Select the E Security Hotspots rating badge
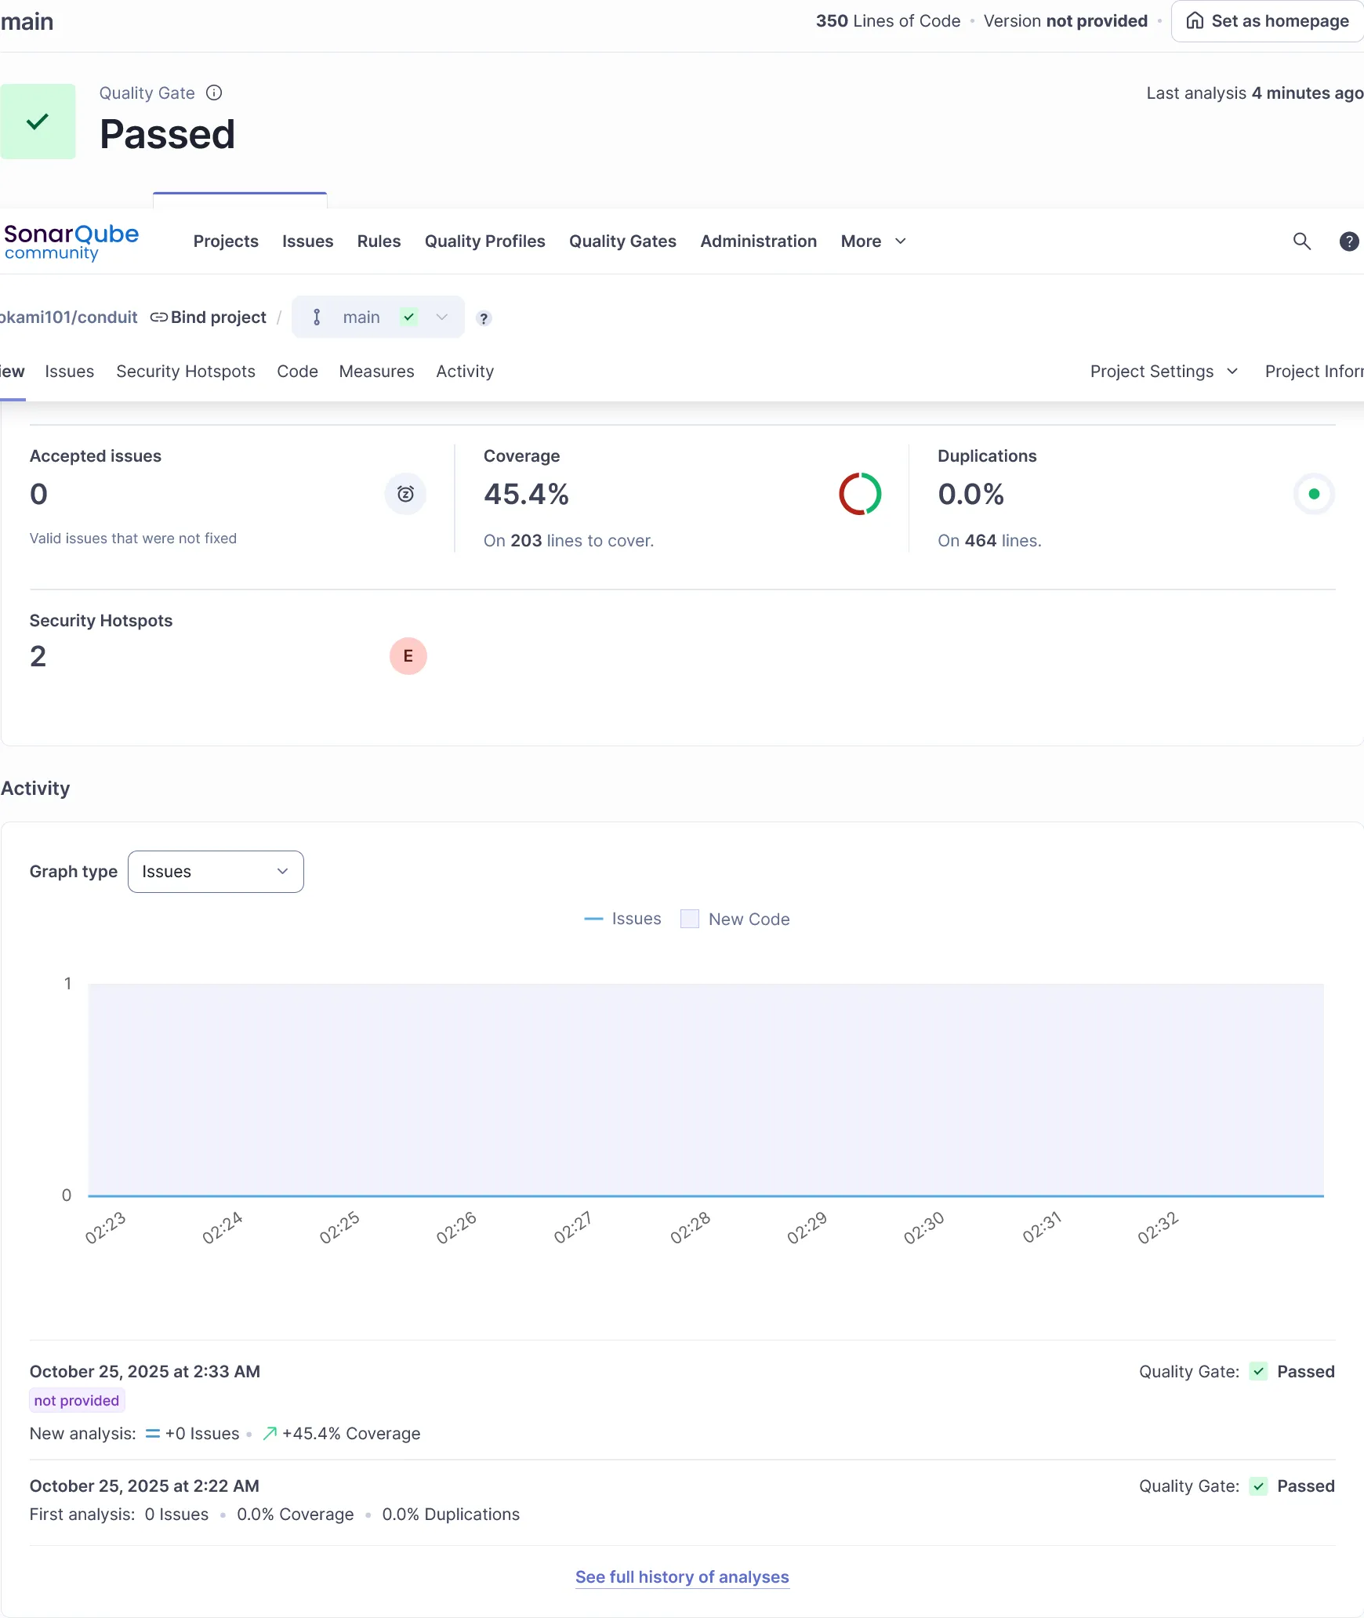This screenshot has height=1618, width=1364. click(x=408, y=656)
